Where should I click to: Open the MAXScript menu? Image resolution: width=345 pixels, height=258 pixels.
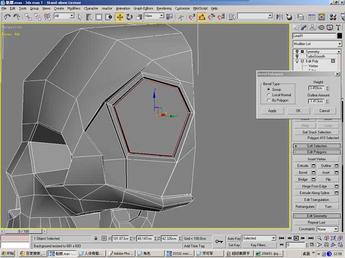(x=200, y=8)
